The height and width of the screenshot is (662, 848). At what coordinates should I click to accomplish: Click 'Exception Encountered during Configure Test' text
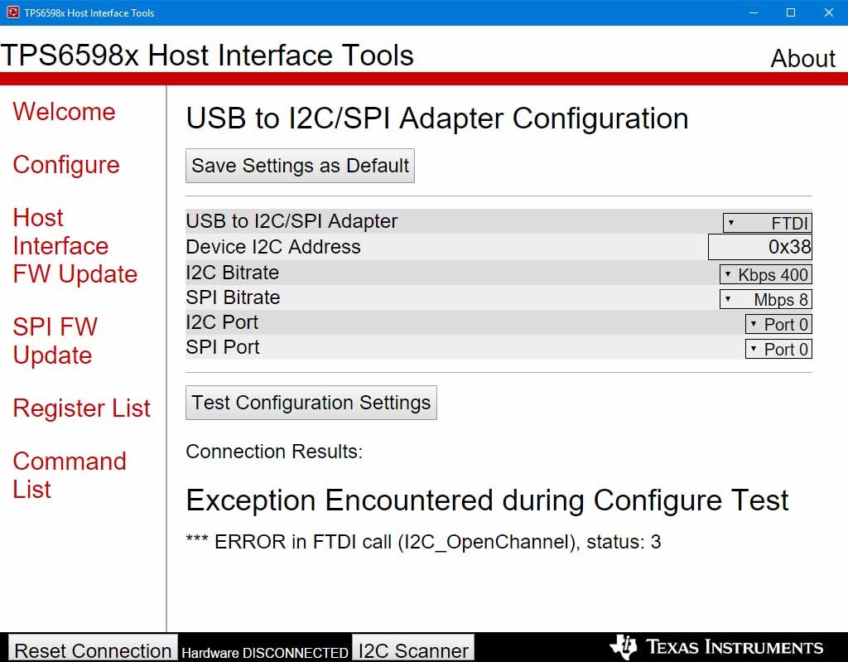pyautogui.click(x=487, y=500)
